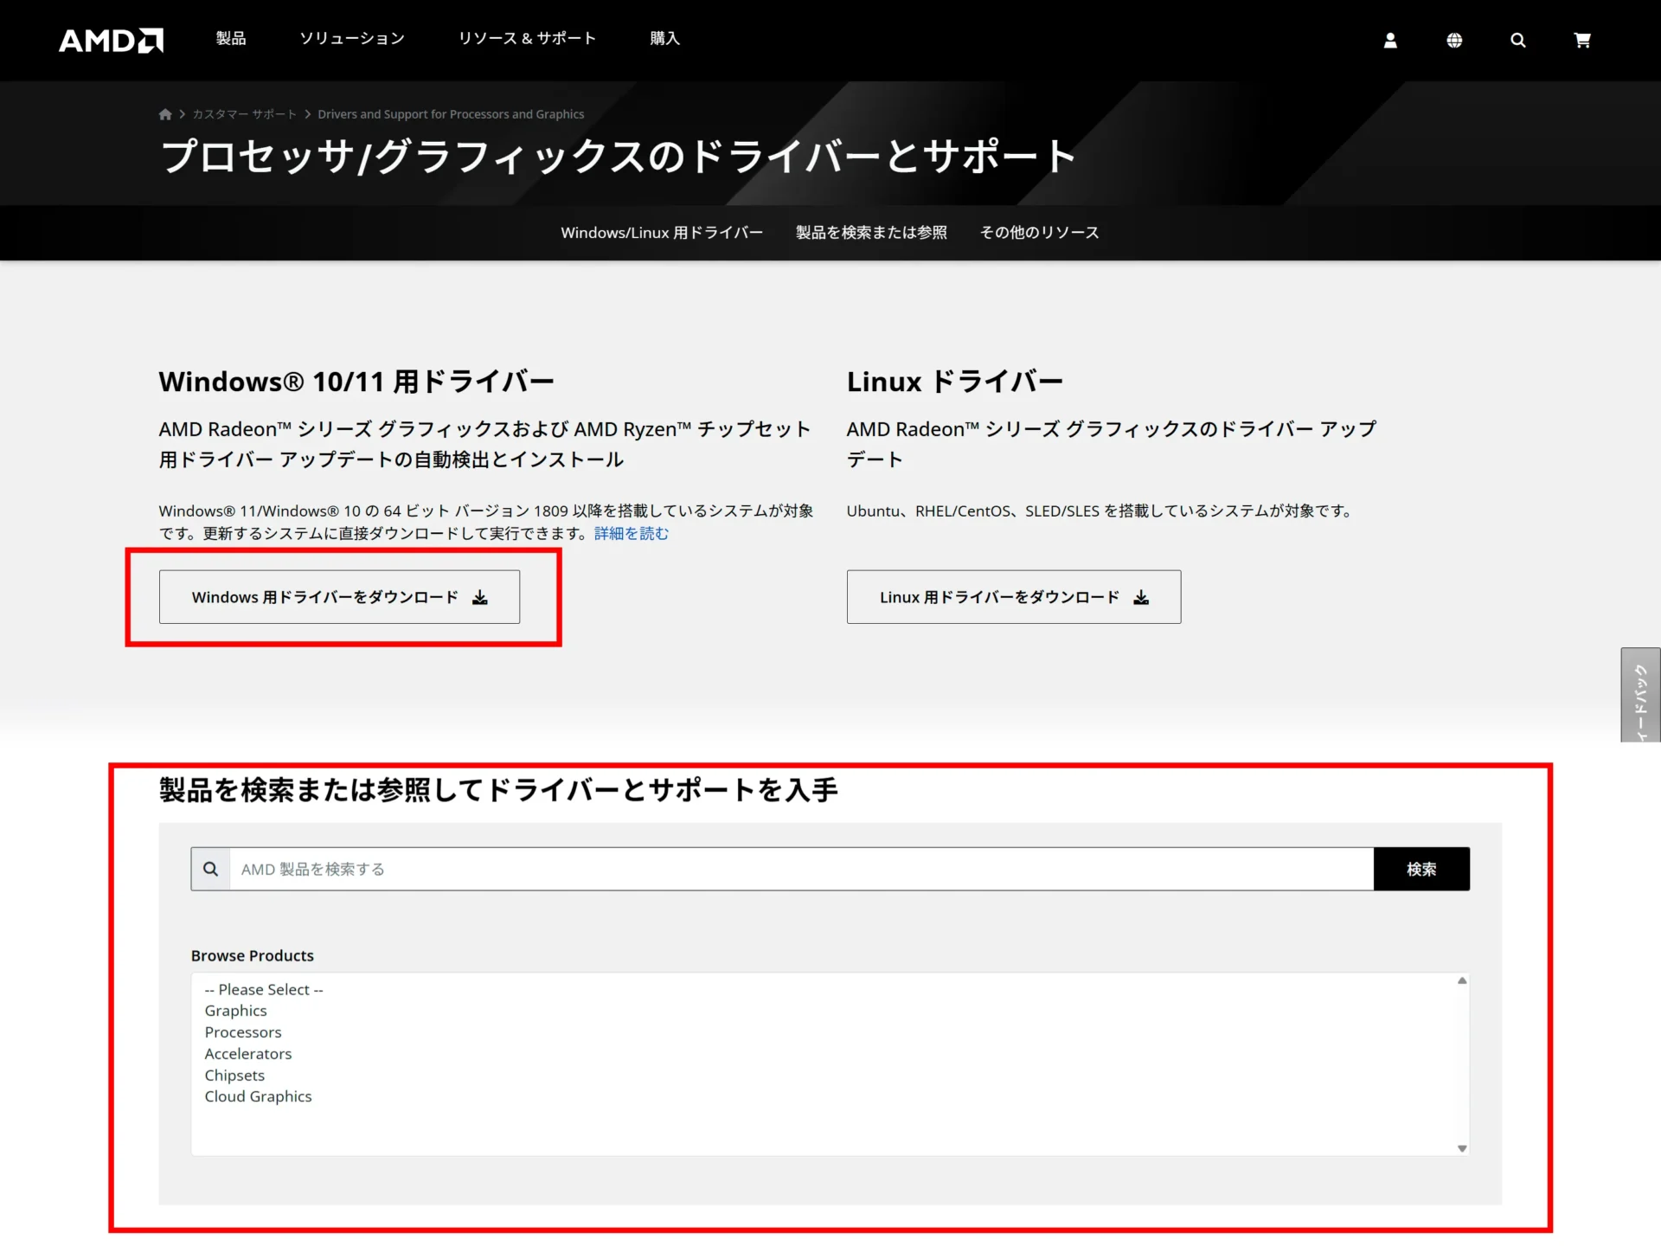Select Chipsets in Browse Products list

234,1076
